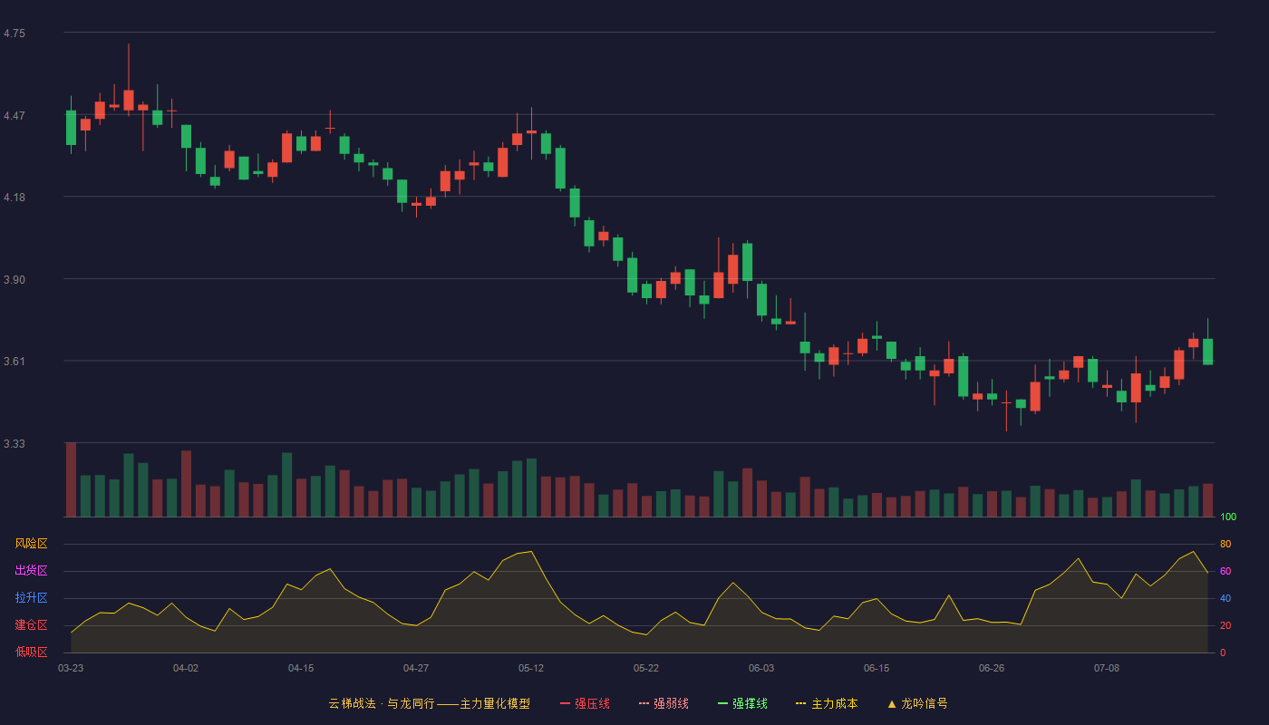Toggle the 主力成本 legend item
This screenshot has width=1269, height=725.
pos(827,703)
